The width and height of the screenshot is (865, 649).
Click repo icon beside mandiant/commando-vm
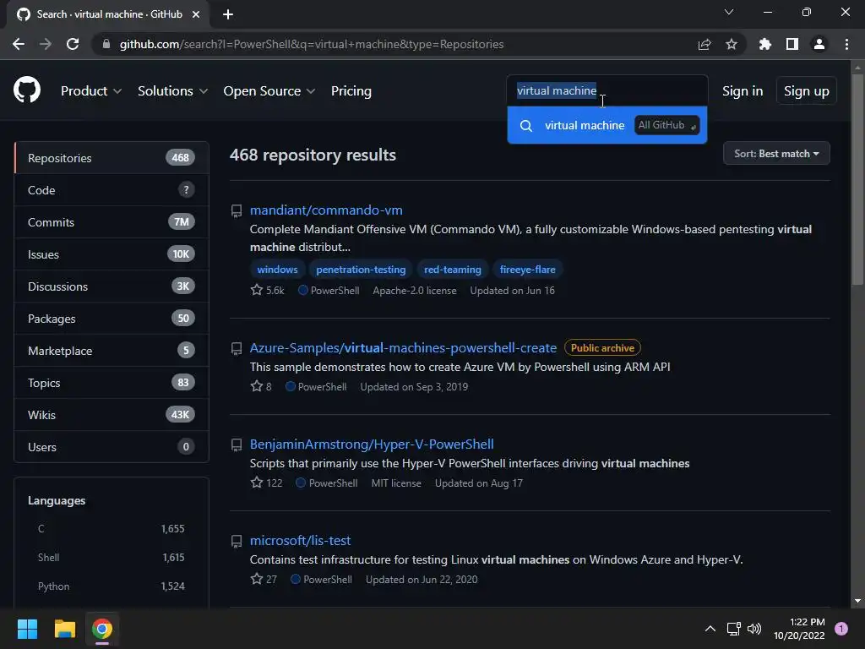237,210
